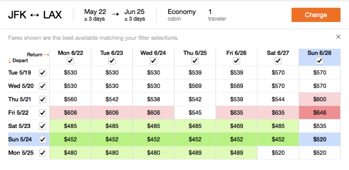Image resolution: width=349 pixels, height=170 pixels.
Task: Click the May 22 departure date field
Action: 95,15
